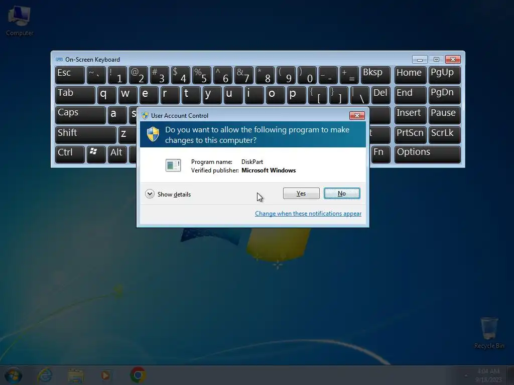
Task: Toggle the Ctrl key on On-Screen Keyboard
Action: [x=70, y=154]
